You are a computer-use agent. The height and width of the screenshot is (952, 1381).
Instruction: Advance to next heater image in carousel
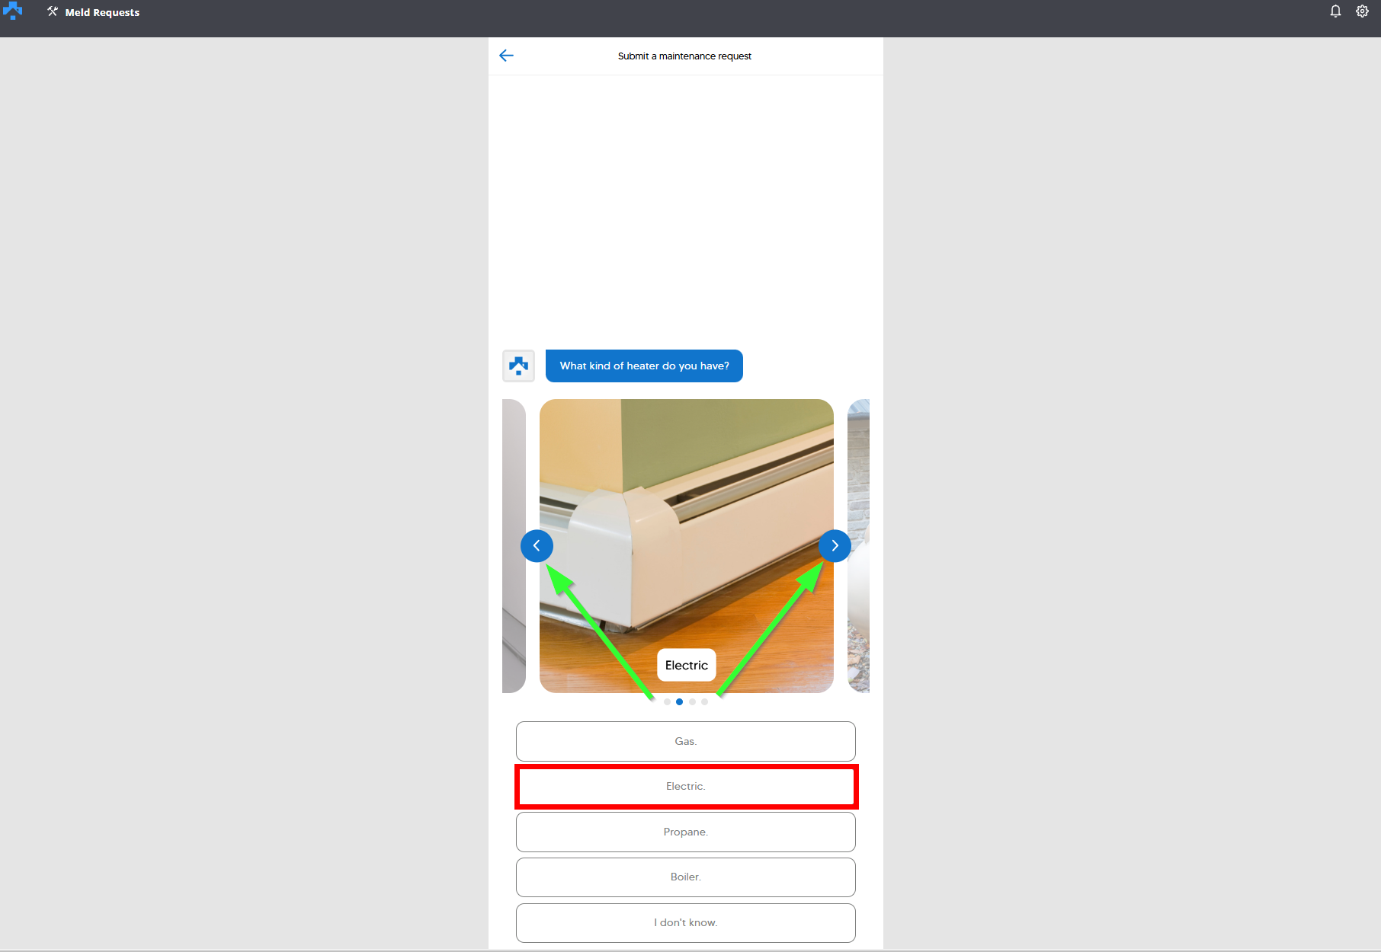pyautogui.click(x=835, y=546)
